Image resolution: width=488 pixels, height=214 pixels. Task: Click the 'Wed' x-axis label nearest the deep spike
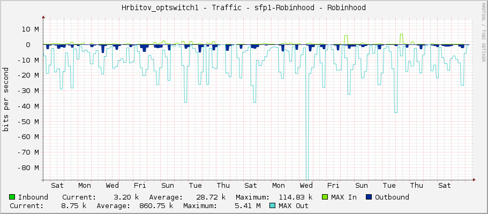(x=306, y=186)
